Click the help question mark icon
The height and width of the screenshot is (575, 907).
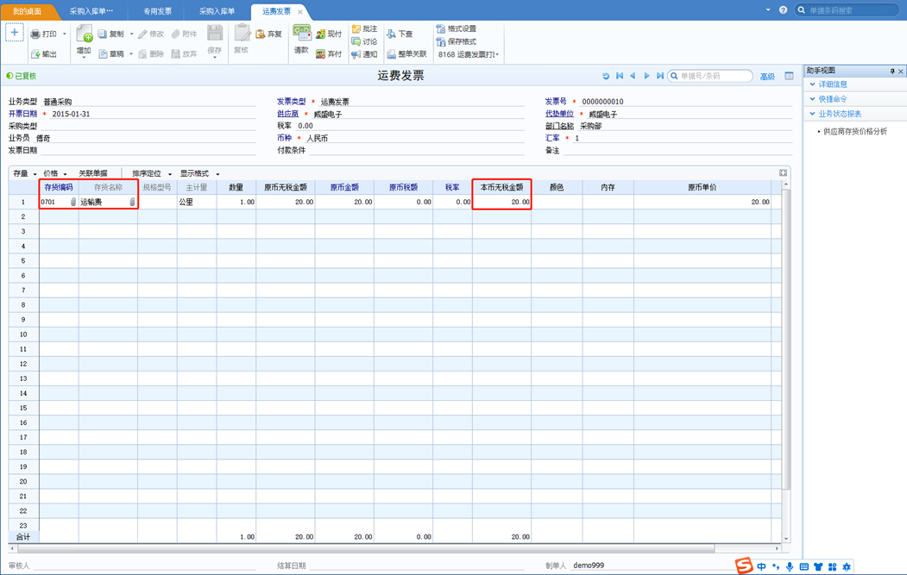(x=784, y=9)
